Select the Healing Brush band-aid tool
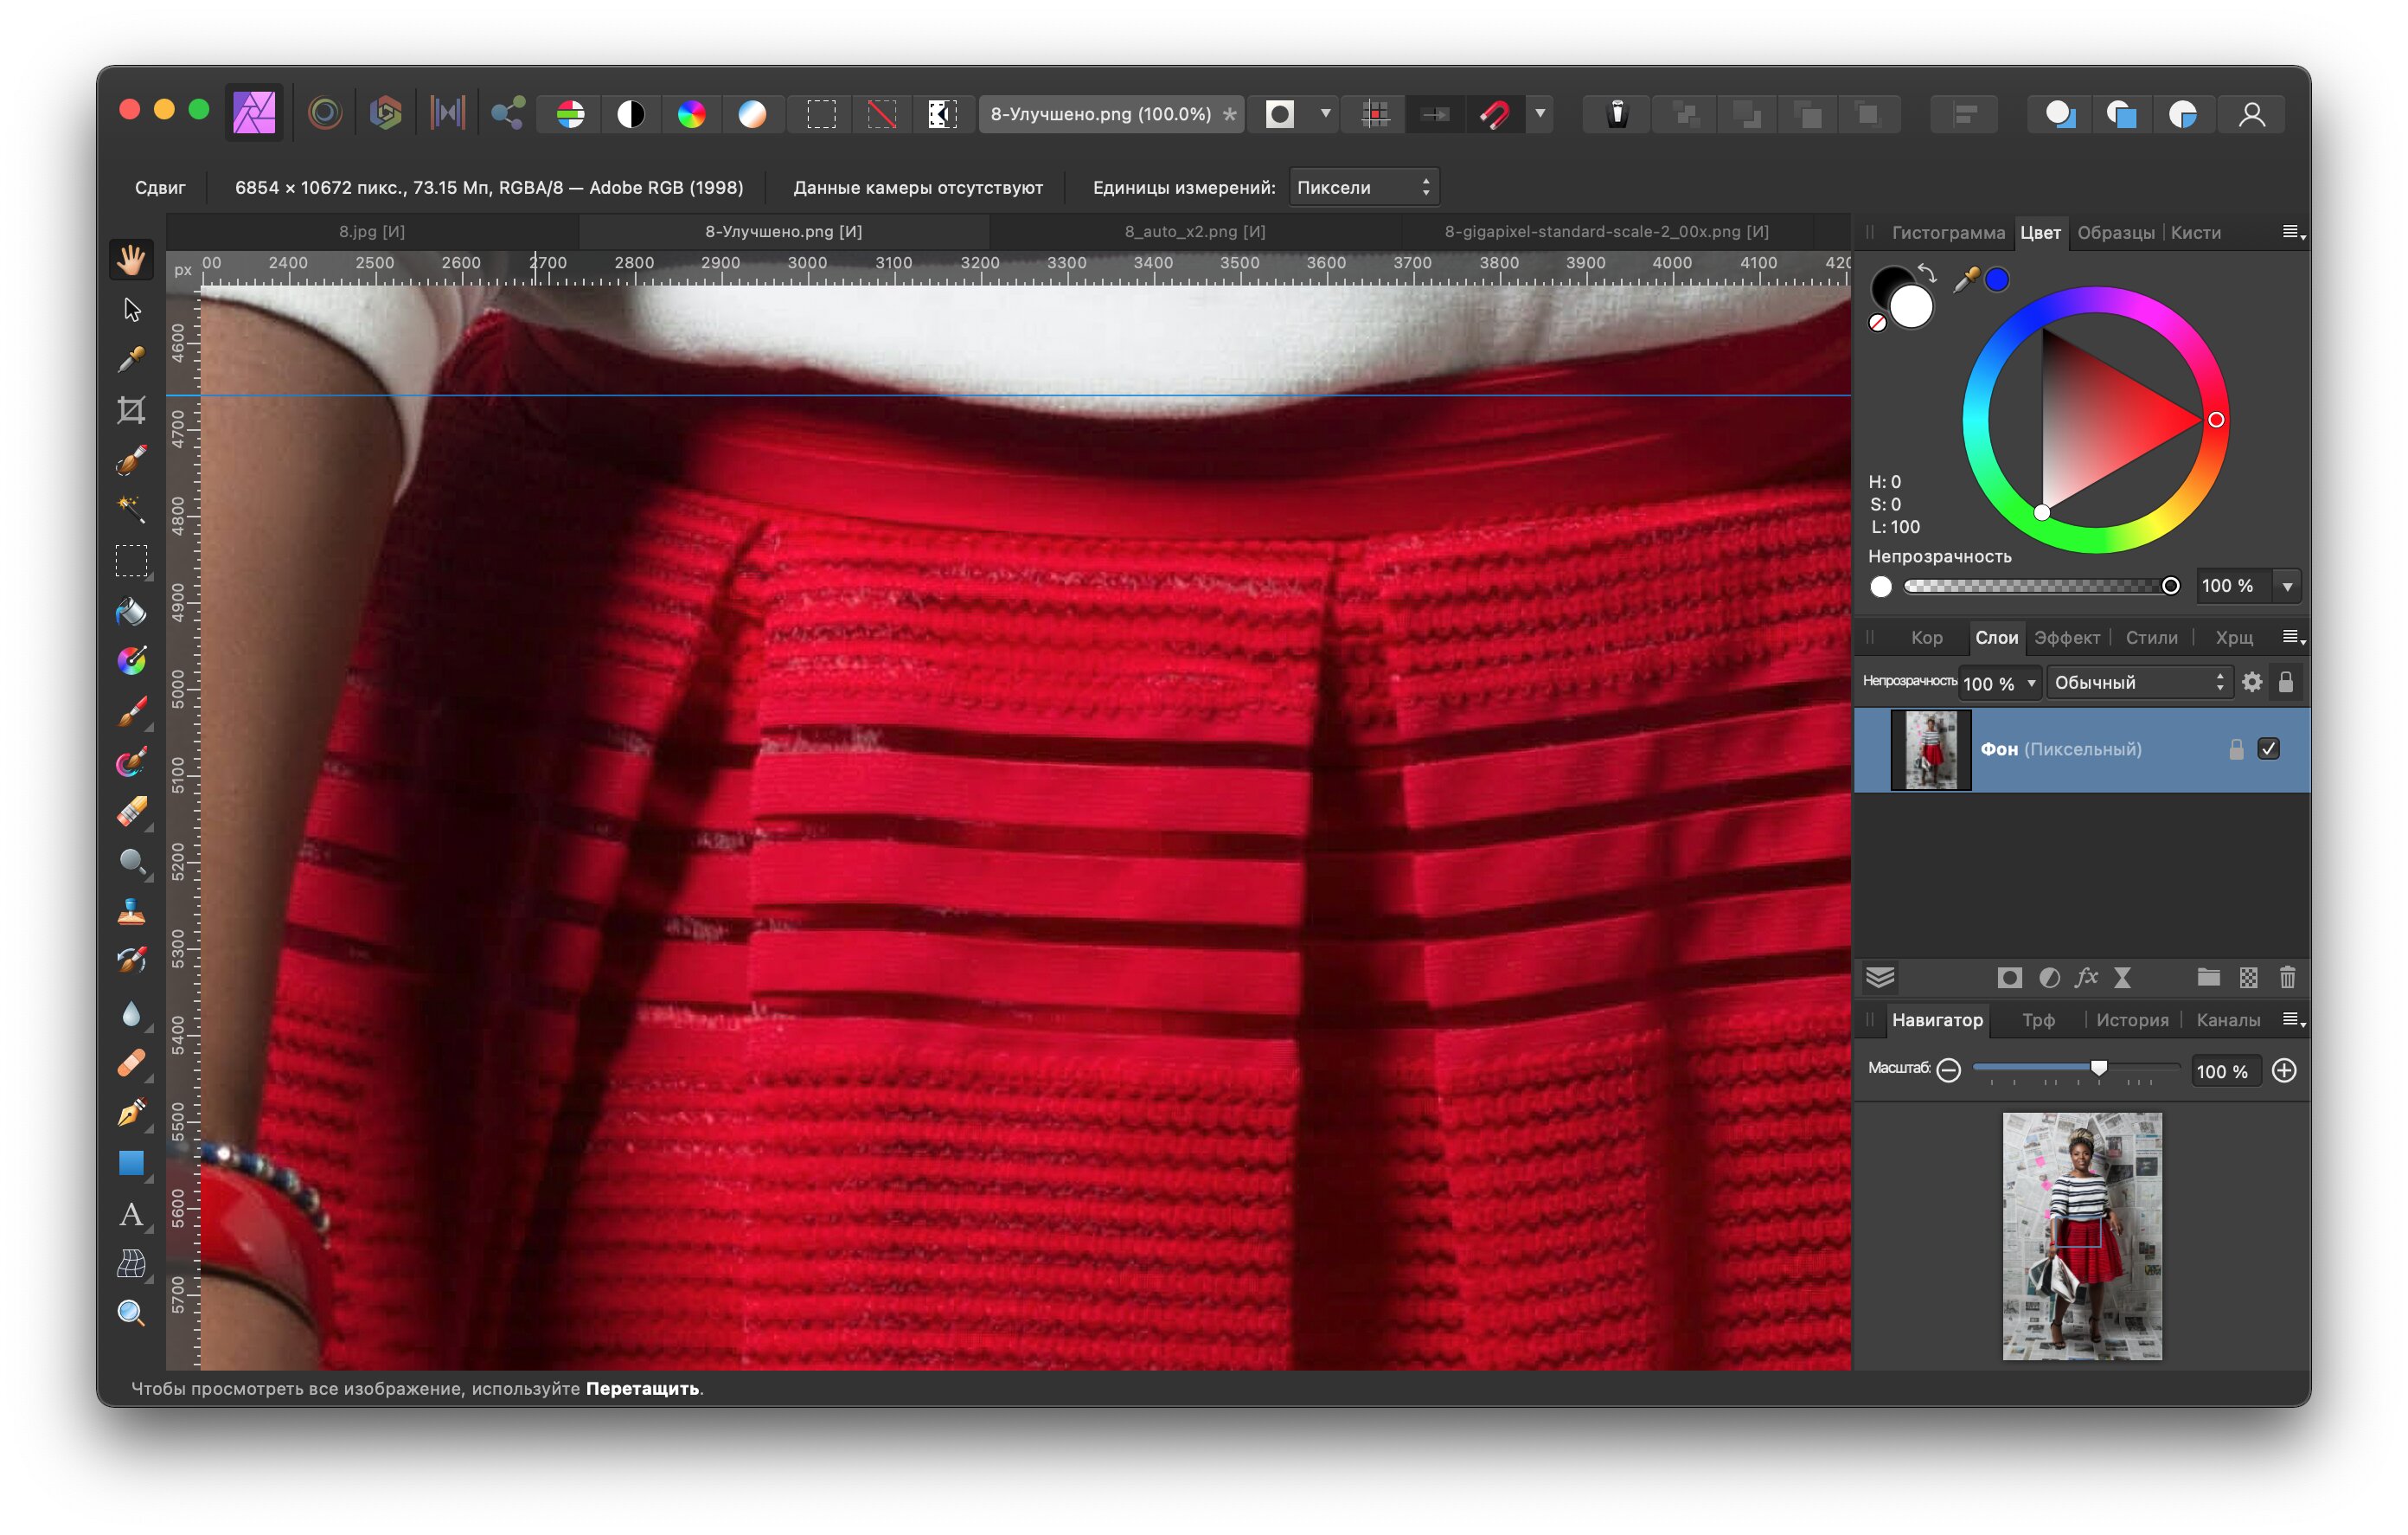Screen dimensions: 2408x1535 point(131,1063)
